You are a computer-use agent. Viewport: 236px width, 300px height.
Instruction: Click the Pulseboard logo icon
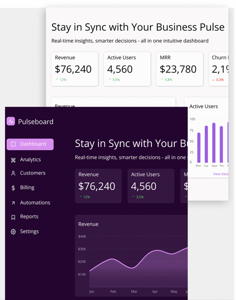11,121
